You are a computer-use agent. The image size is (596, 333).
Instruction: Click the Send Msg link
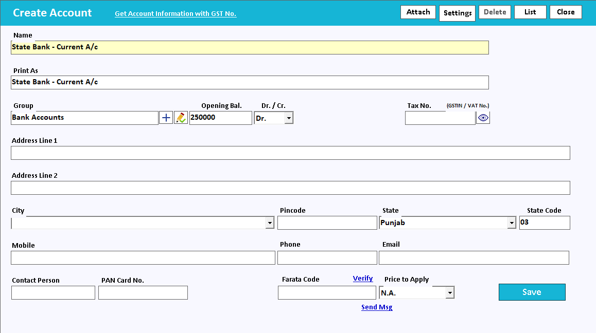[x=377, y=307]
